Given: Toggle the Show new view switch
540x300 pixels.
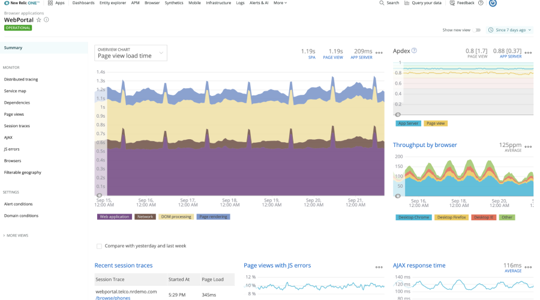Looking at the screenshot, I should click(x=477, y=30).
